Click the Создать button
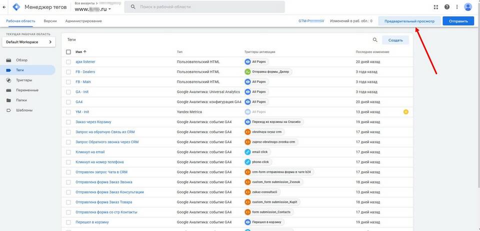This screenshot has height=231, width=480. [x=395, y=40]
